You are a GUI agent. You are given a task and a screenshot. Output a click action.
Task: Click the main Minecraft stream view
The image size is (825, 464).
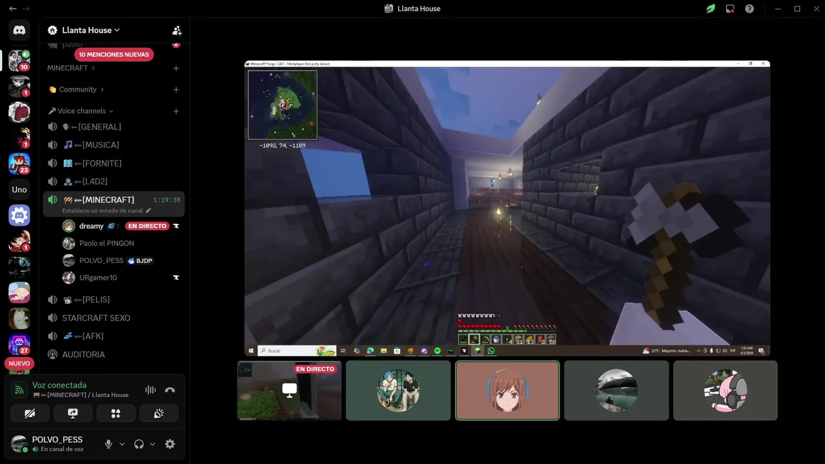tap(507, 208)
